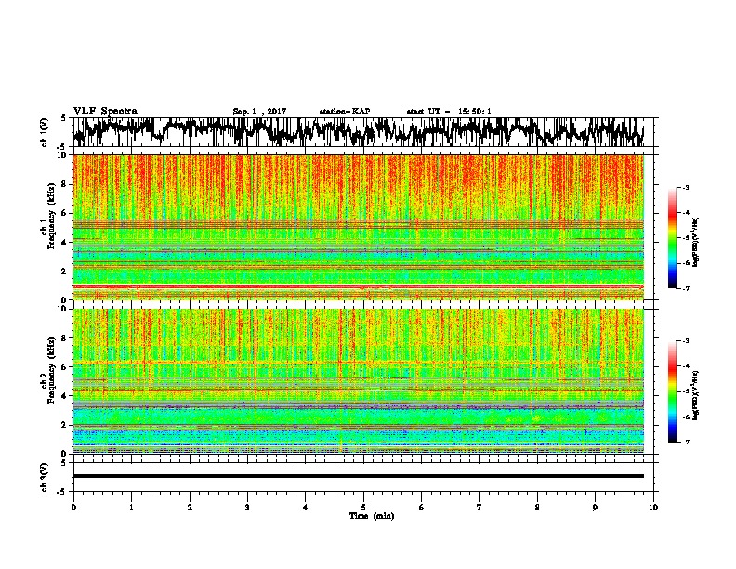The image size is (736, 569).
Task: Click the "5" volt tick of ch.3 panel
Action: click(64, 463)
